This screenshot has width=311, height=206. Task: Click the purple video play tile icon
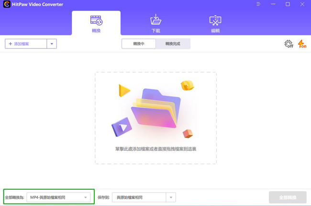coord(122,127)
